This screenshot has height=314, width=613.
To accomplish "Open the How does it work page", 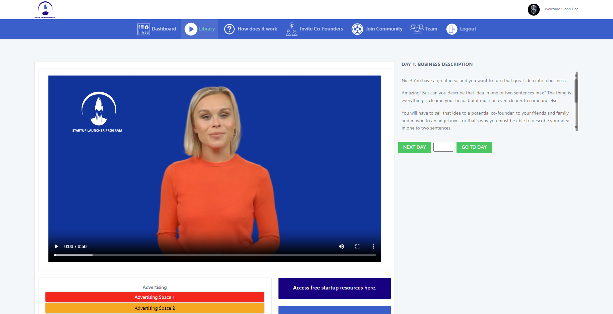I will [x=257, y=29].
